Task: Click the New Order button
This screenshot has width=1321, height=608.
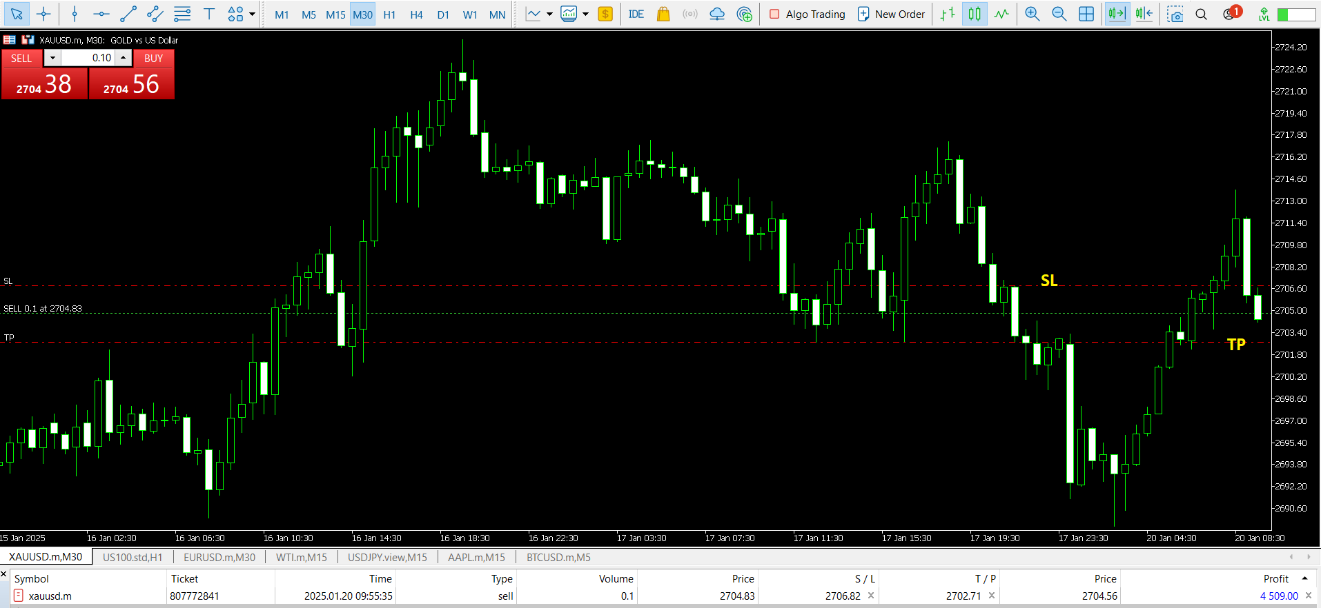Action: click(x=891, y=14)
